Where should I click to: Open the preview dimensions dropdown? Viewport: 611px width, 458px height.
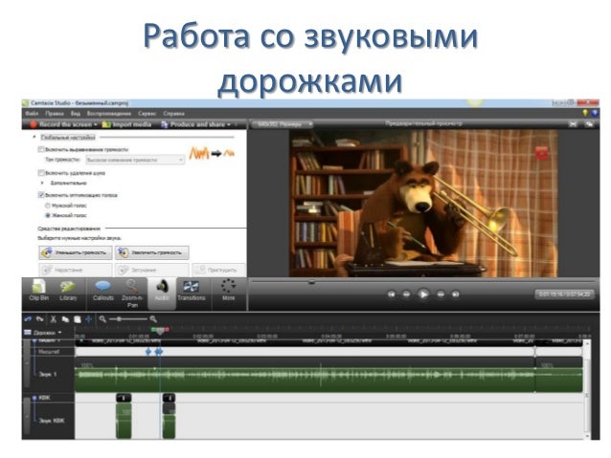(283, 124)
